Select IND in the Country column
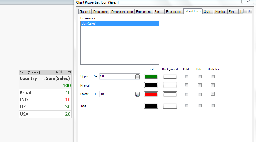Viewport: 256px width, 142px height. tap(32, 100)
